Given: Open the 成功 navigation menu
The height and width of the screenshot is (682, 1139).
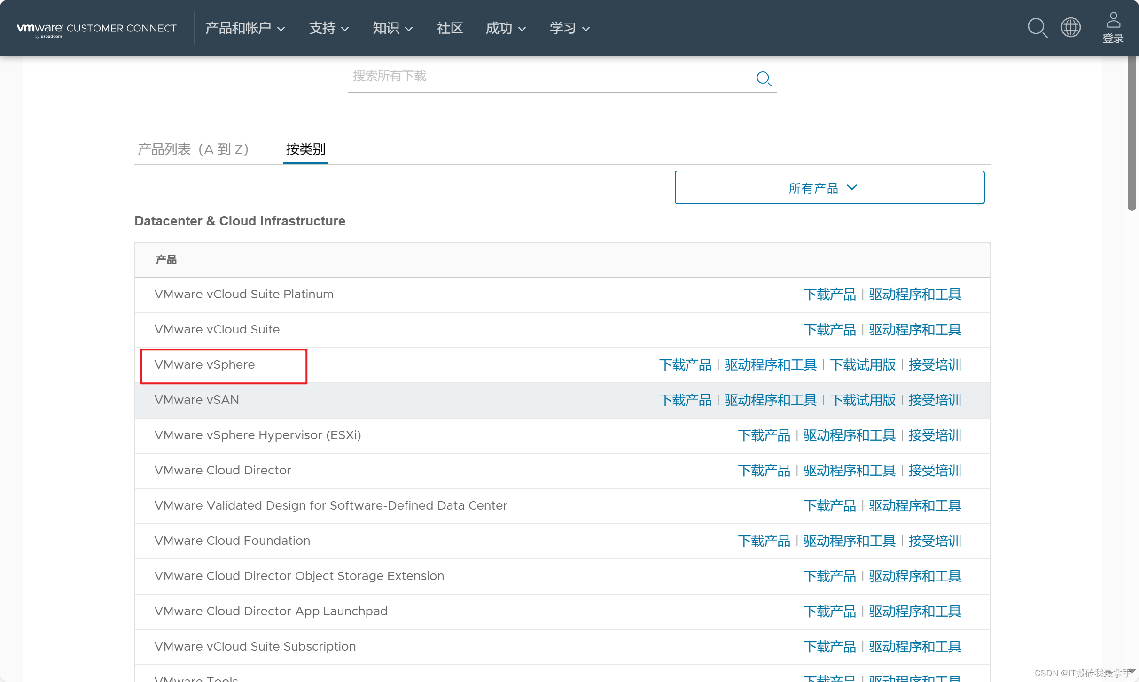Looking at the screenshot, I should [x=505, y=28].
